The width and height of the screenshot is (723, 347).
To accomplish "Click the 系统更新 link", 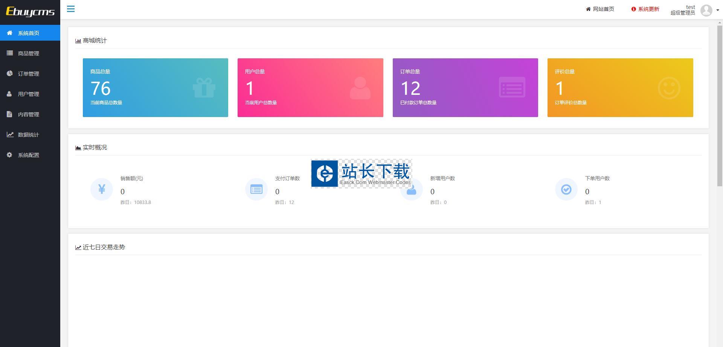I will [x=645, y=9].
